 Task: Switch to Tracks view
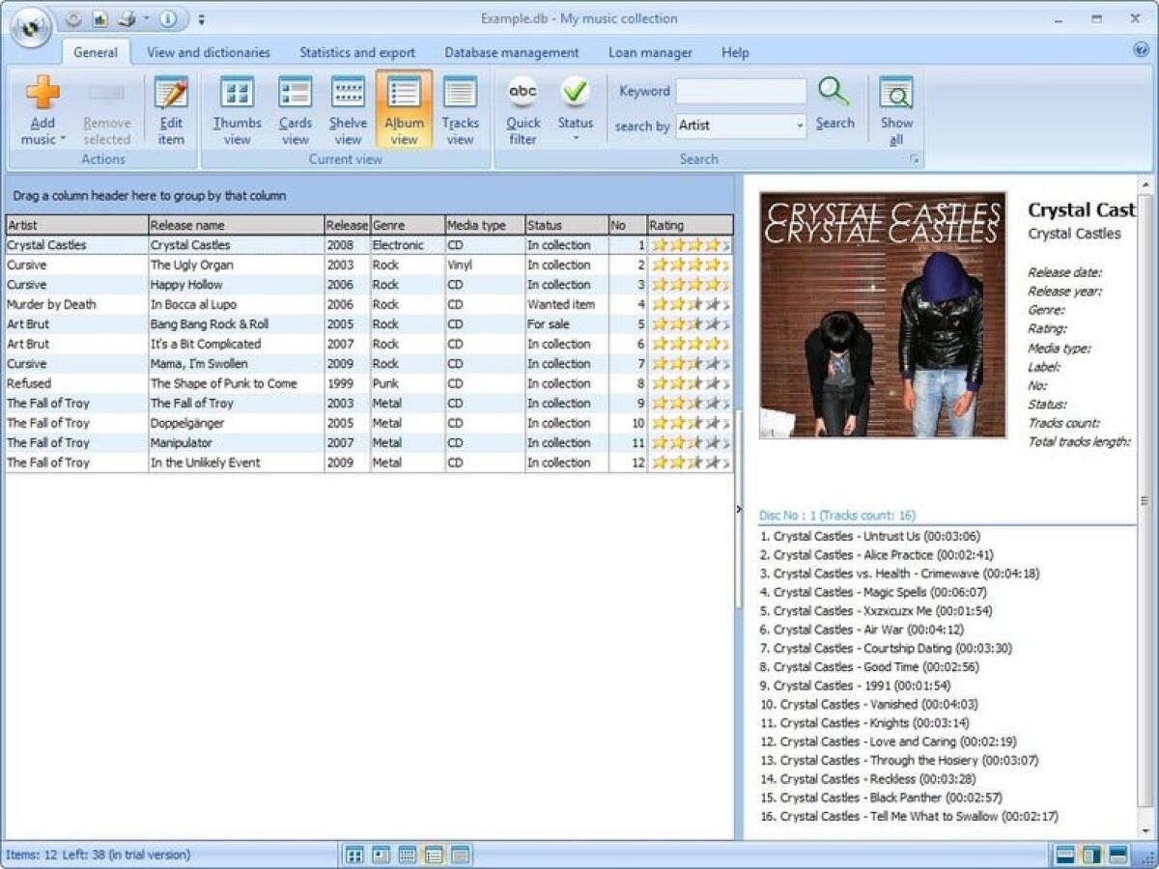tap(461, 108)
